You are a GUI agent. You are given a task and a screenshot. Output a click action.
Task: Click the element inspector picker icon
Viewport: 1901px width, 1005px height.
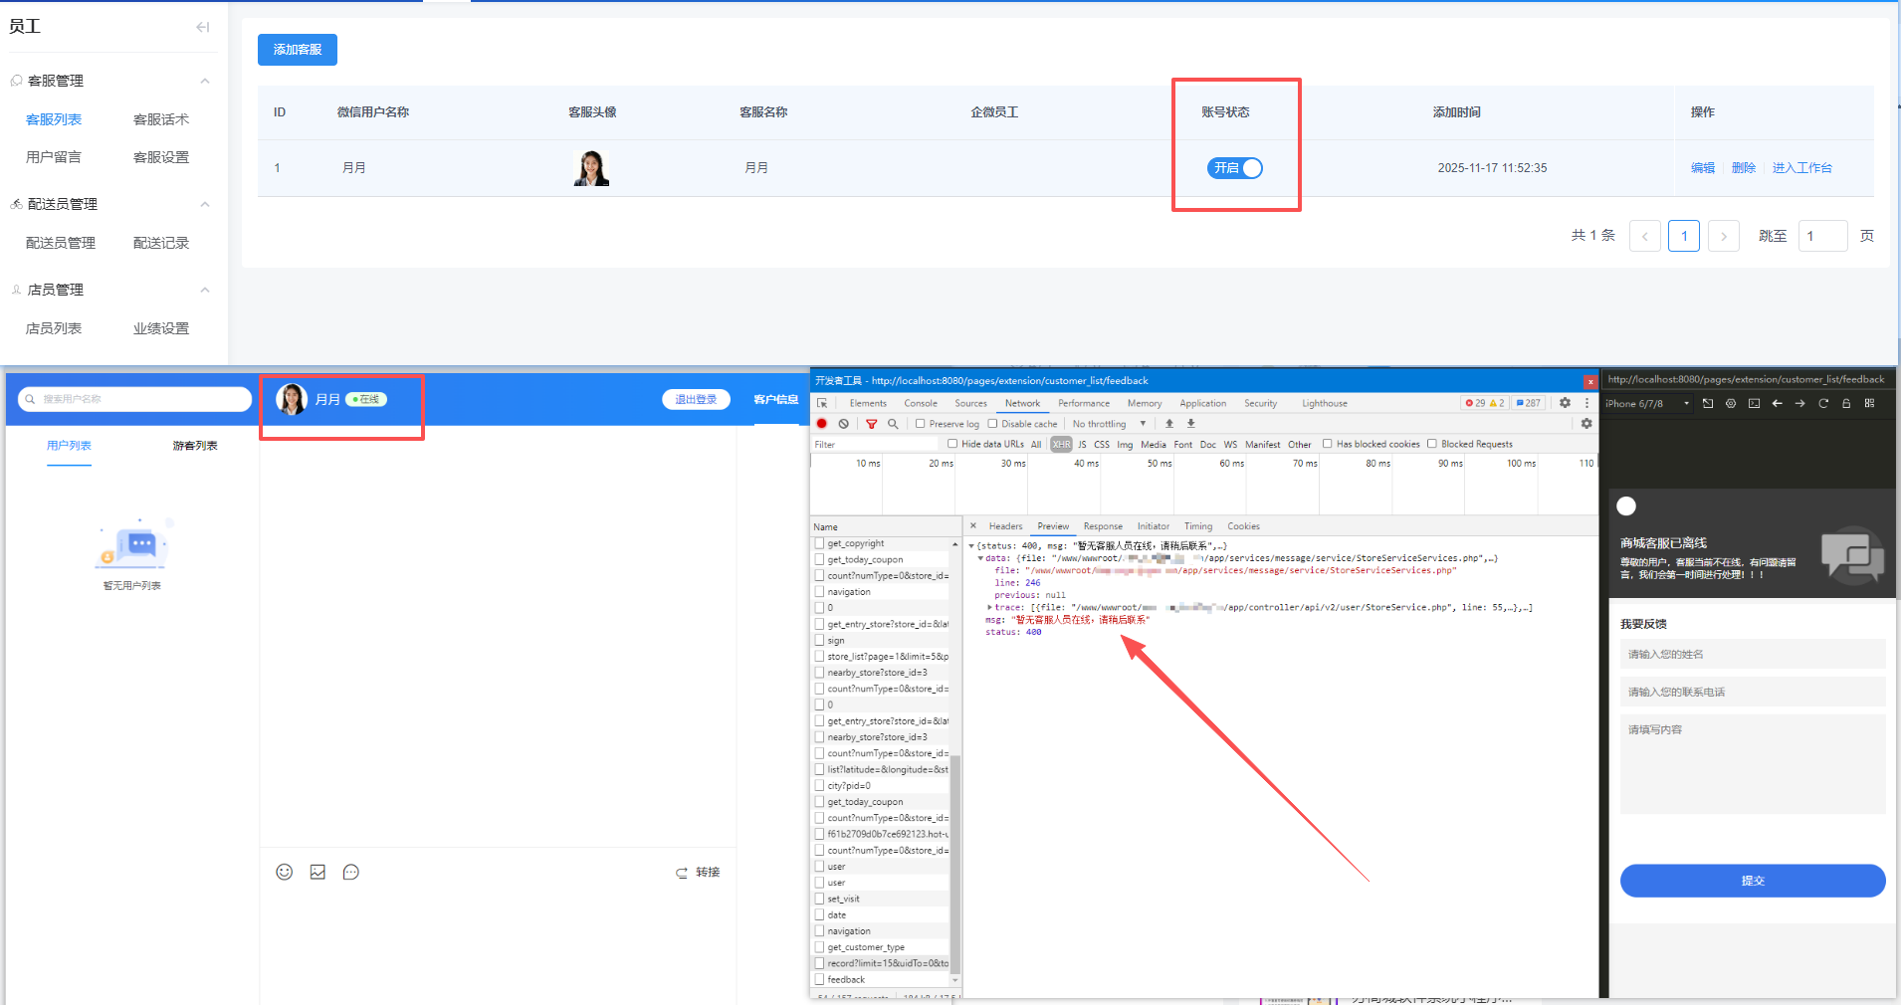[x=822, y=403]
